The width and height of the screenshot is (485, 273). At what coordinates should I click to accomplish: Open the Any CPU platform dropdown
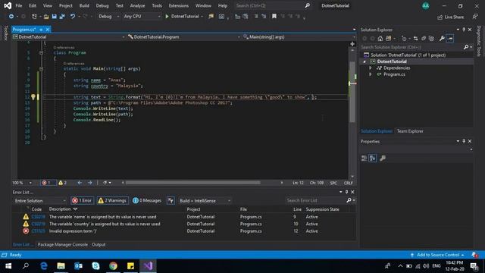(x=142, y=17)
